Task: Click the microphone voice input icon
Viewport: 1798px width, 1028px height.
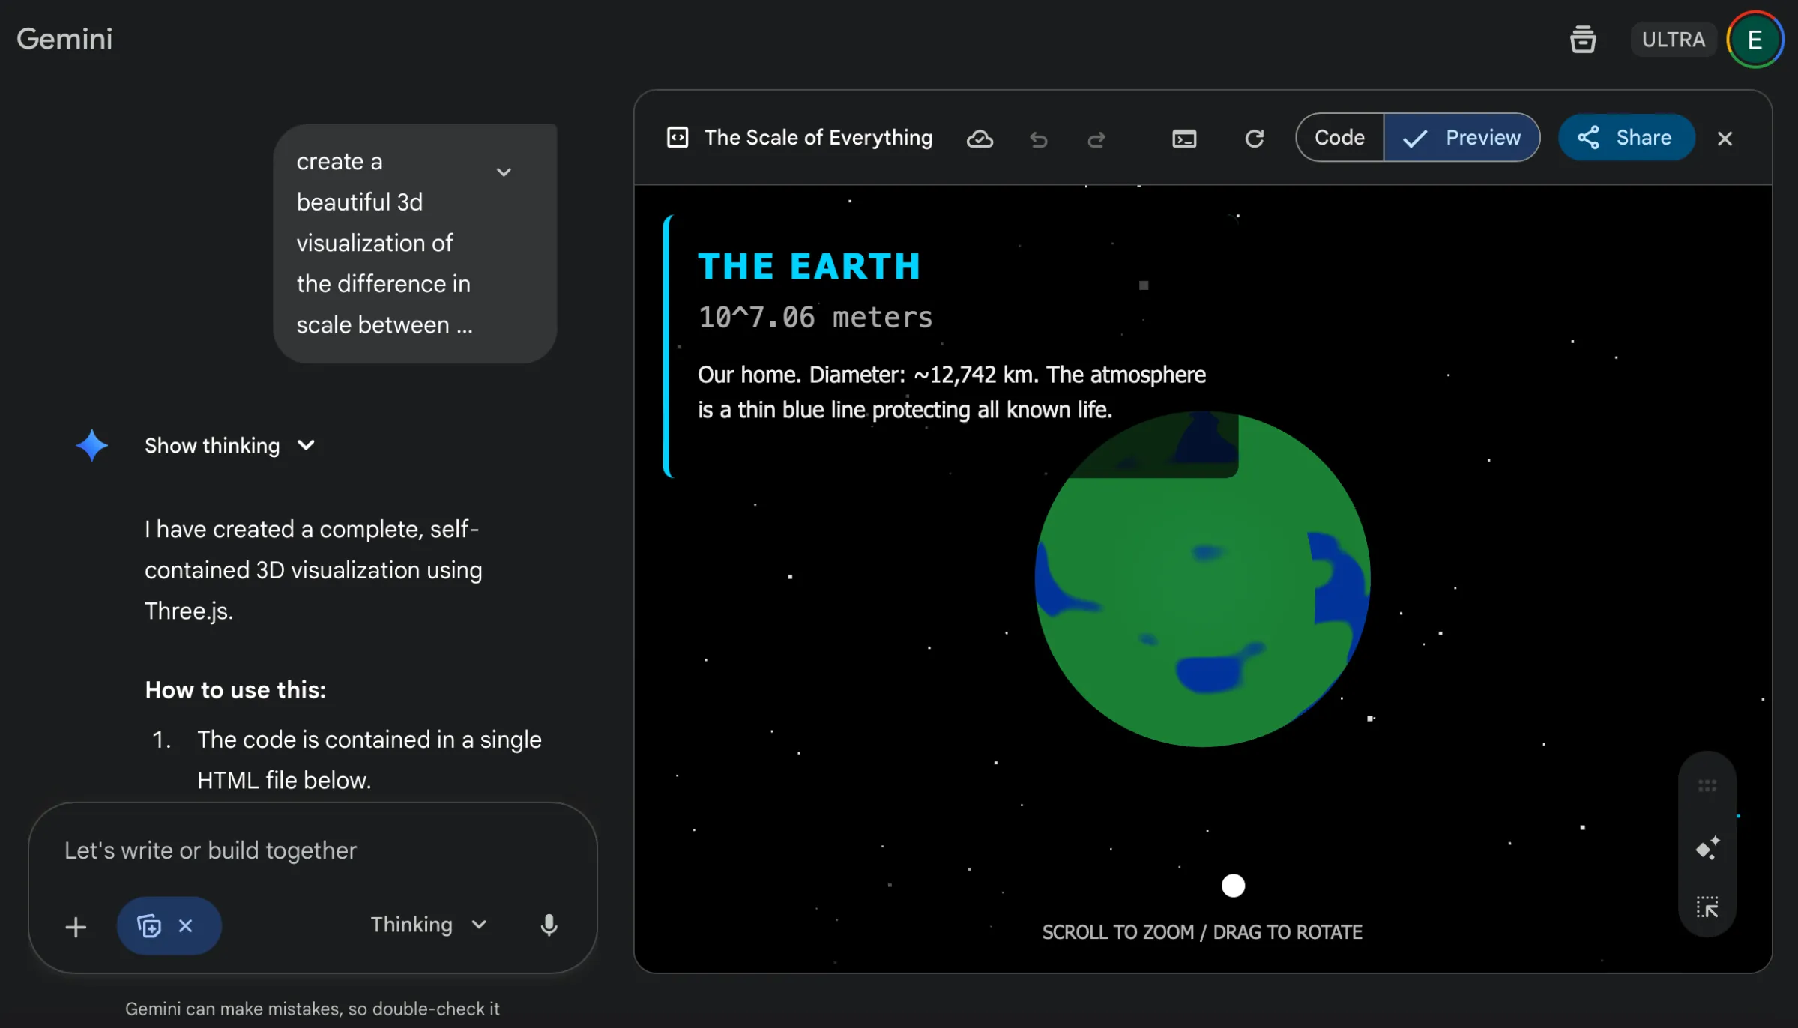Action: (549, 925)
